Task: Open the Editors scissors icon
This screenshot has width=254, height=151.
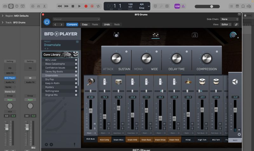Action: [x=44, y=6]
